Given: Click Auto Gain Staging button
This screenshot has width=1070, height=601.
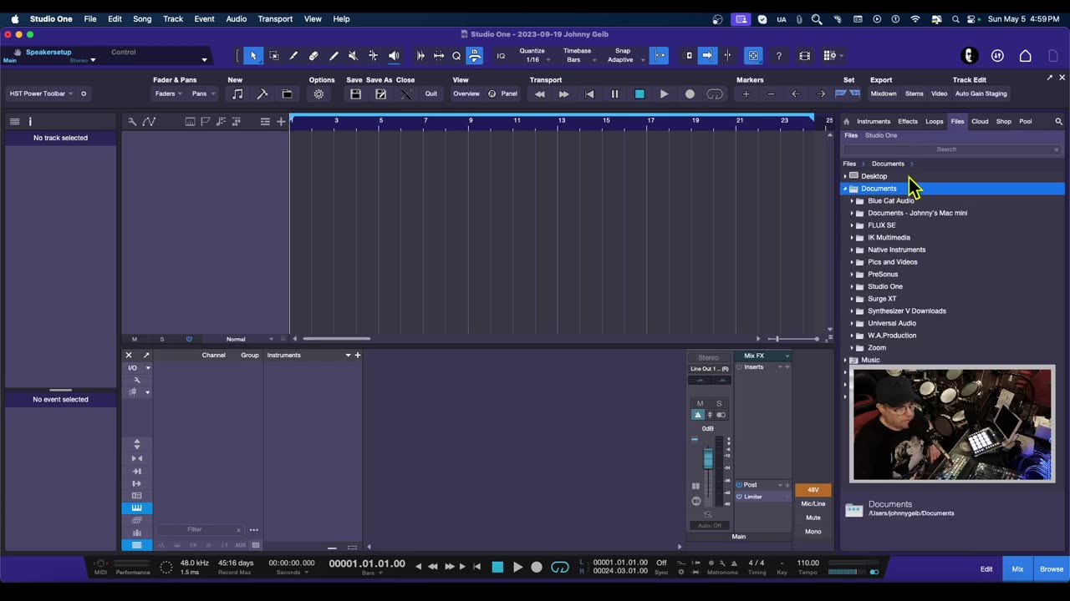Looking at the screenshot, I should (x=981, y=93).
